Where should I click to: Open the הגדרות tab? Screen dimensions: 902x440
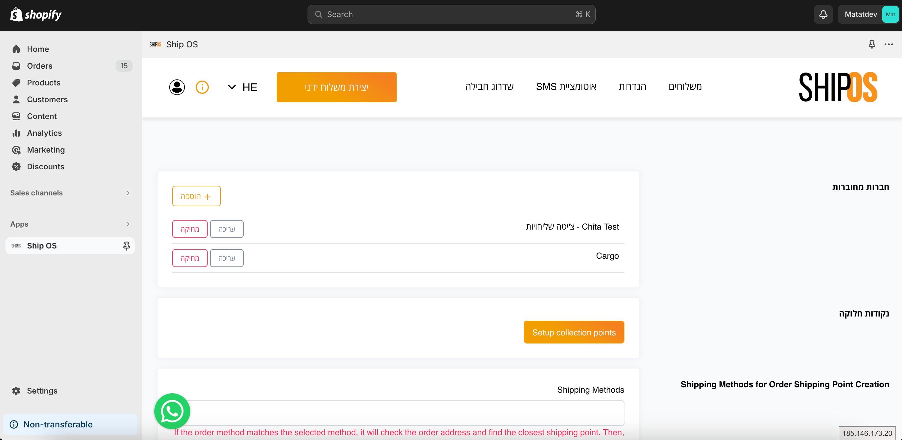tap(632, 86)
